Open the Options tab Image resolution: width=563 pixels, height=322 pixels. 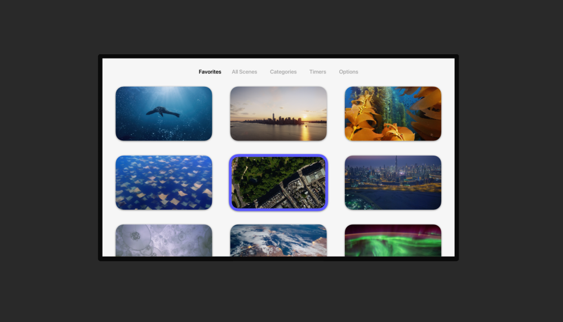tap(348, 72)
